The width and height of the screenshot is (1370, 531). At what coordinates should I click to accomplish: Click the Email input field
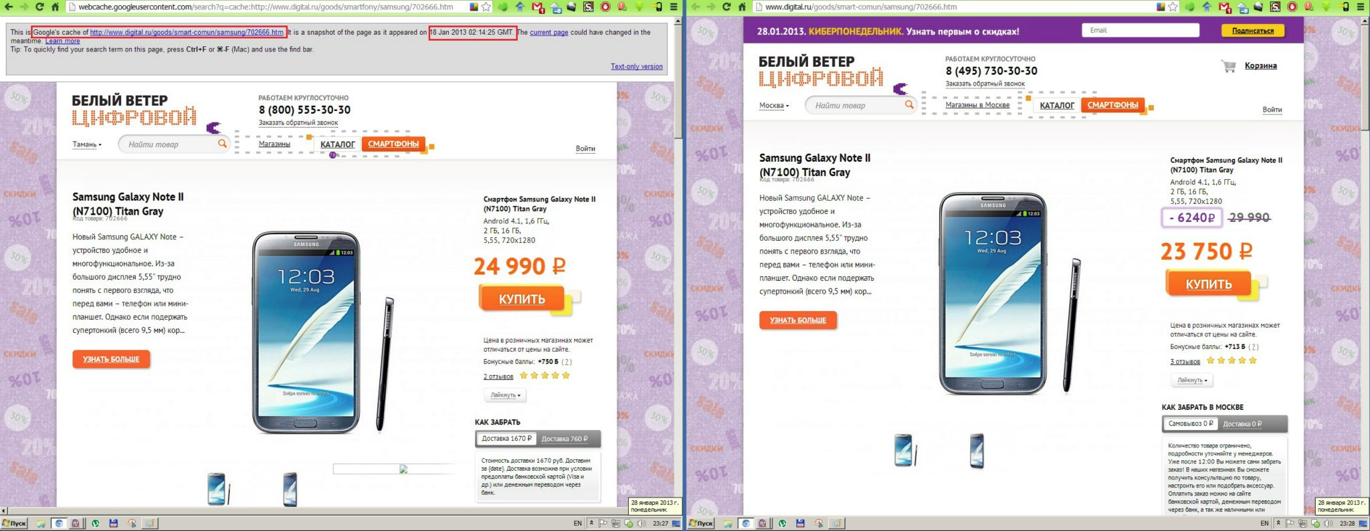(1141, 30)
